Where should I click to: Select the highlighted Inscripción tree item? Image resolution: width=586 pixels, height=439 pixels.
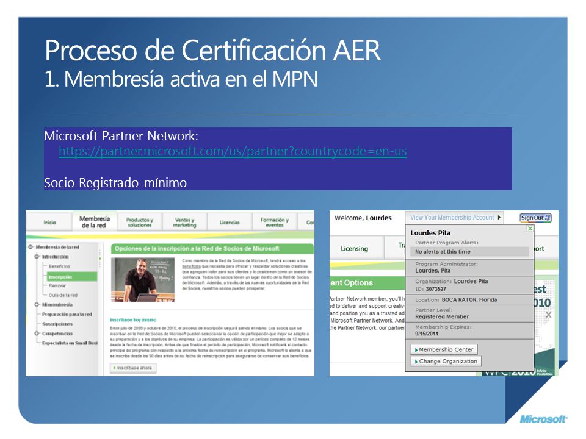[x=72, y=277]
